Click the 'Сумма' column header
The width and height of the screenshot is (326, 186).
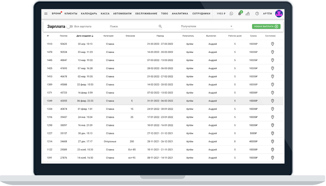click(253, 36)
